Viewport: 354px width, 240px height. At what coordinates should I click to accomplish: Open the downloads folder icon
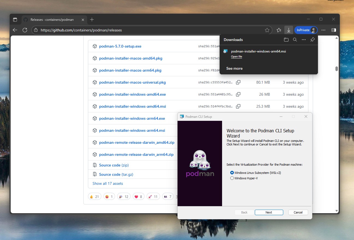(286, 40)
